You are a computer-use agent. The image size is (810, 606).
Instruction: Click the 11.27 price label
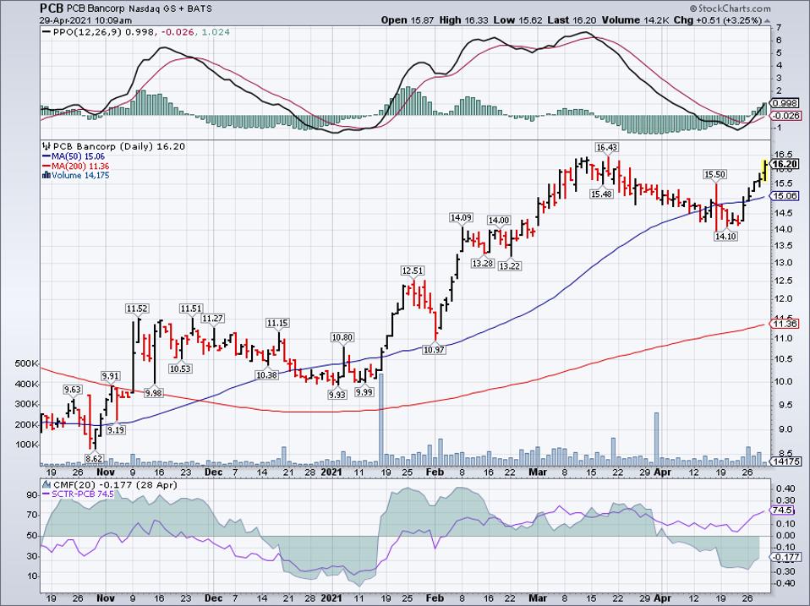pyautogui.click(x=212, y=319)
